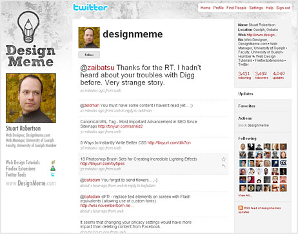The width and height of the screenshot is (298, 234).
Task: Open @bafadam in sIFR tweet
Action: pyautogui.click(x=90, y=197)
